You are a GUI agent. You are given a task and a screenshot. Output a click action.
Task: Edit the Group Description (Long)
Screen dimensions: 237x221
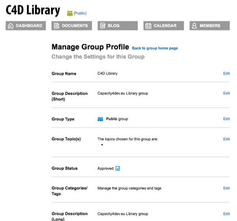click(226, 214)
